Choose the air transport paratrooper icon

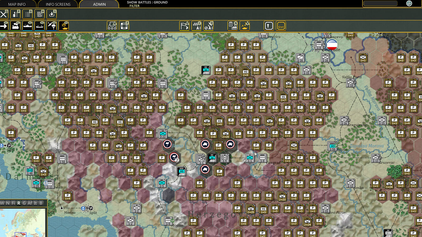[x=52, y=26]
